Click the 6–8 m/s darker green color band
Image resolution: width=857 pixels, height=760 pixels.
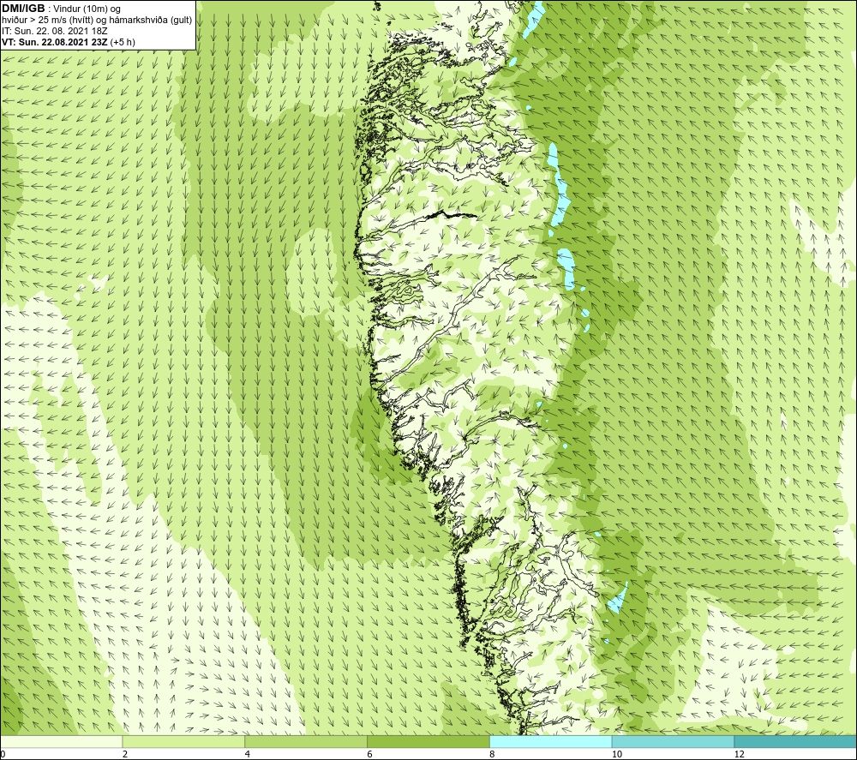[x=428, y=741]
